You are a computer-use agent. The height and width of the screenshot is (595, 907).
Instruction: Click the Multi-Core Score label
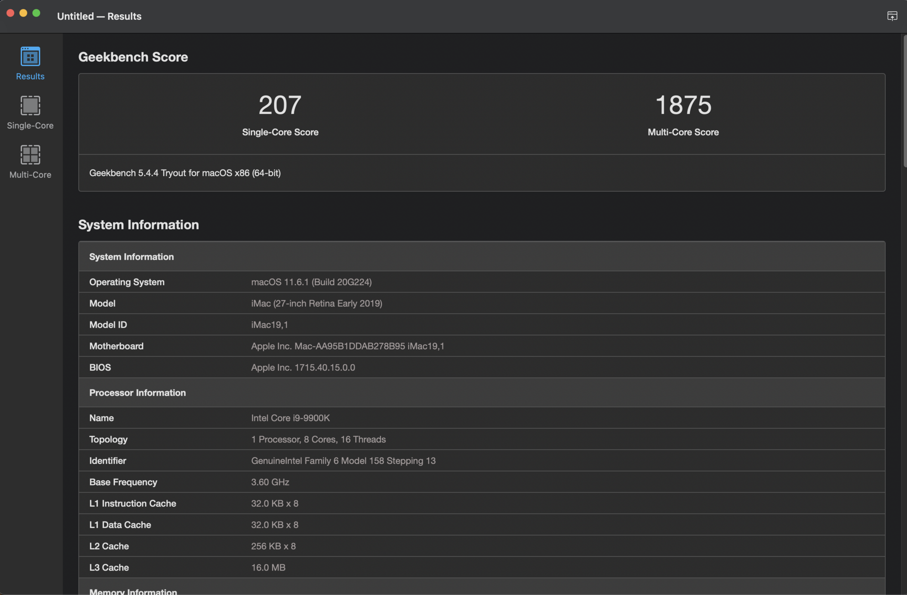click(683, 132)
